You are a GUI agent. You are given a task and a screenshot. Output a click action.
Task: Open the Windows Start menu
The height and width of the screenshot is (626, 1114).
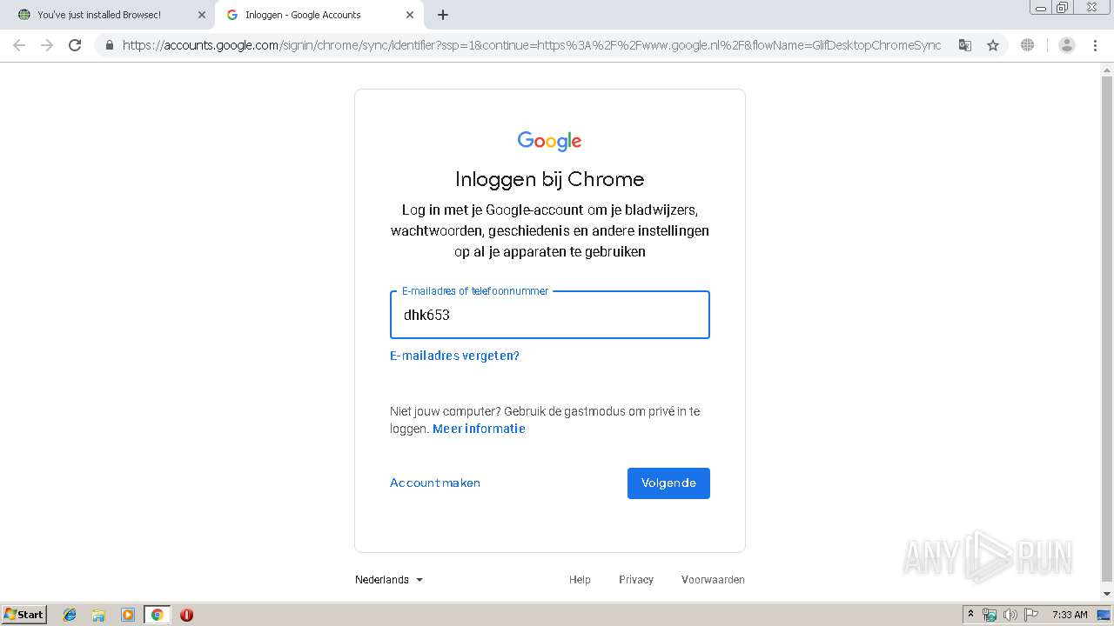point(23,615)
